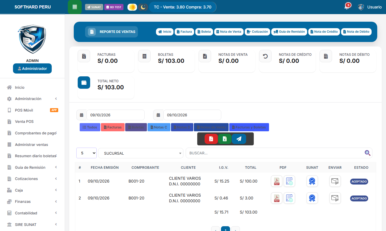386x231 pixels.
Task: Click the exchange rate TC pill
Action: (x=183, y=7)
